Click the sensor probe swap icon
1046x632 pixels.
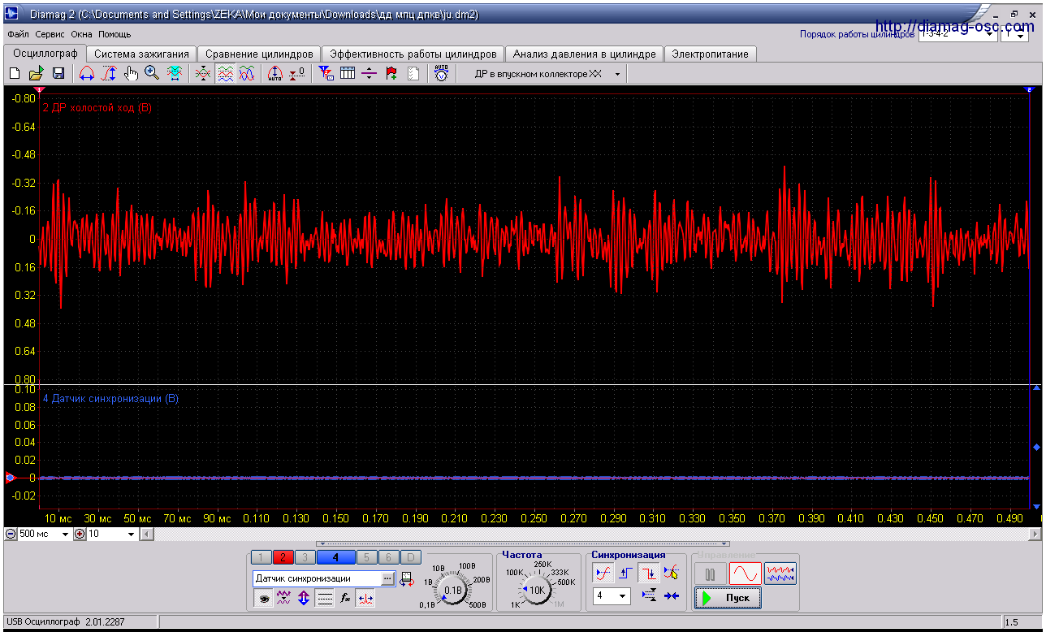[x=406, y=579]
